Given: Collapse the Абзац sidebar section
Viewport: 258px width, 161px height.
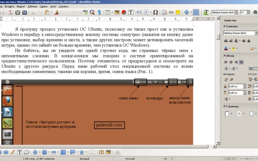Looking at the screenshot, I should pos(224,56).
